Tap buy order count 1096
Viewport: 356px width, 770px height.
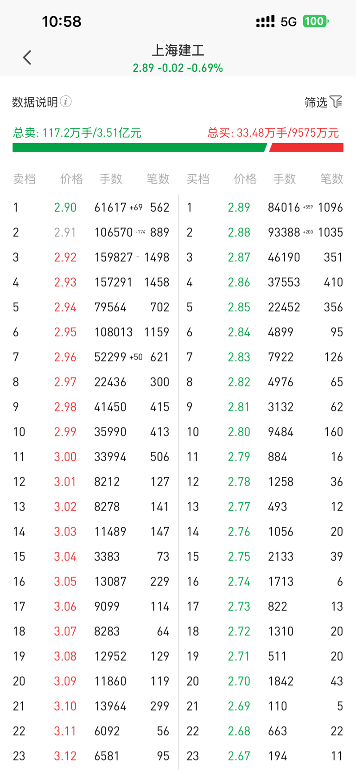point(331,208)
